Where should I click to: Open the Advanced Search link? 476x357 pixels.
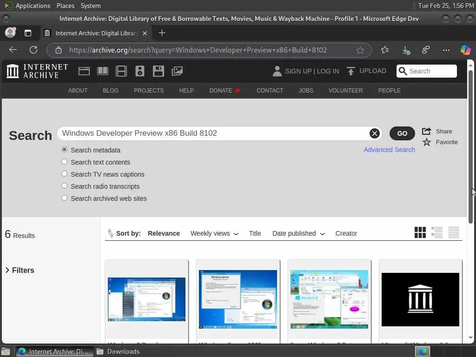coord(389,150)
